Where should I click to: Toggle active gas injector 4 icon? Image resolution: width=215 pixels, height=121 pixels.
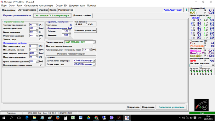[200, 71]
